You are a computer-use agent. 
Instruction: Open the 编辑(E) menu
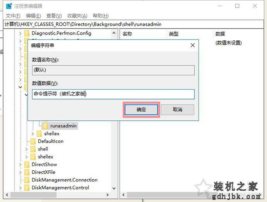pyautogui.click(x=33, y=16)
